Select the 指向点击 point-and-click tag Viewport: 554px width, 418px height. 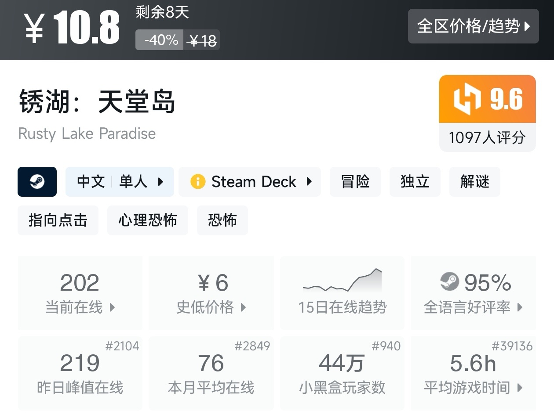(58, 220)
